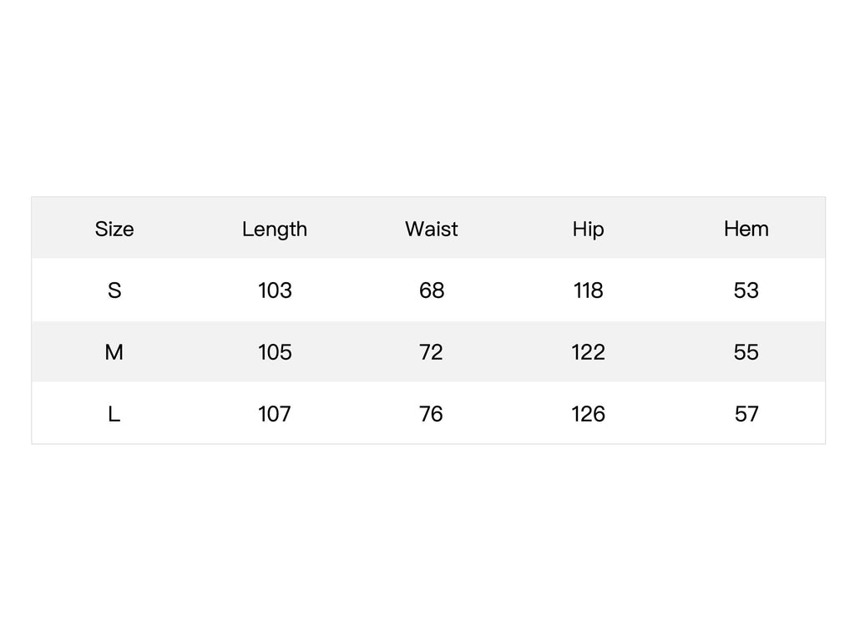
Task: Click waist value 72
Action: click(432, 352)
